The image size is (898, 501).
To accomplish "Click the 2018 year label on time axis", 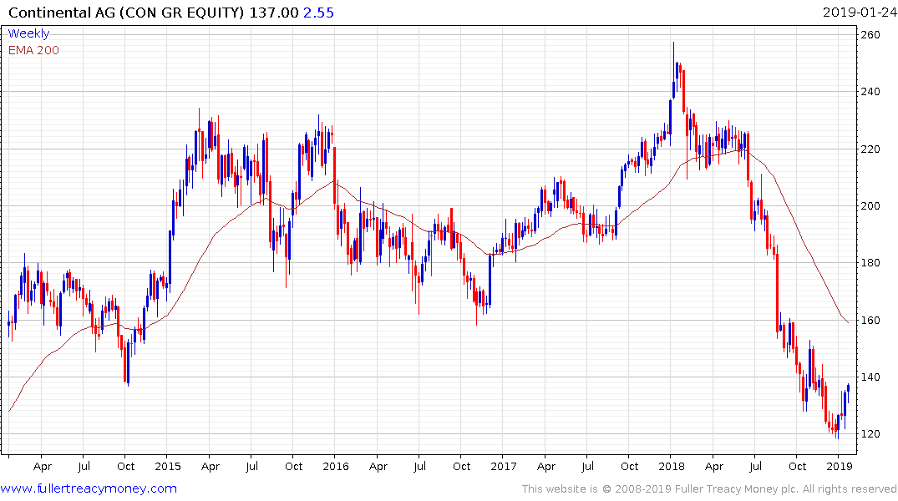I will coord(672,467).
